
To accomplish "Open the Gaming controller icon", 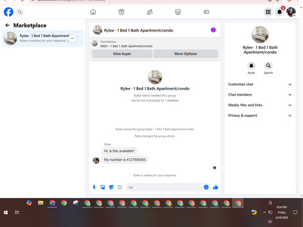I will (x=206, y=12).
